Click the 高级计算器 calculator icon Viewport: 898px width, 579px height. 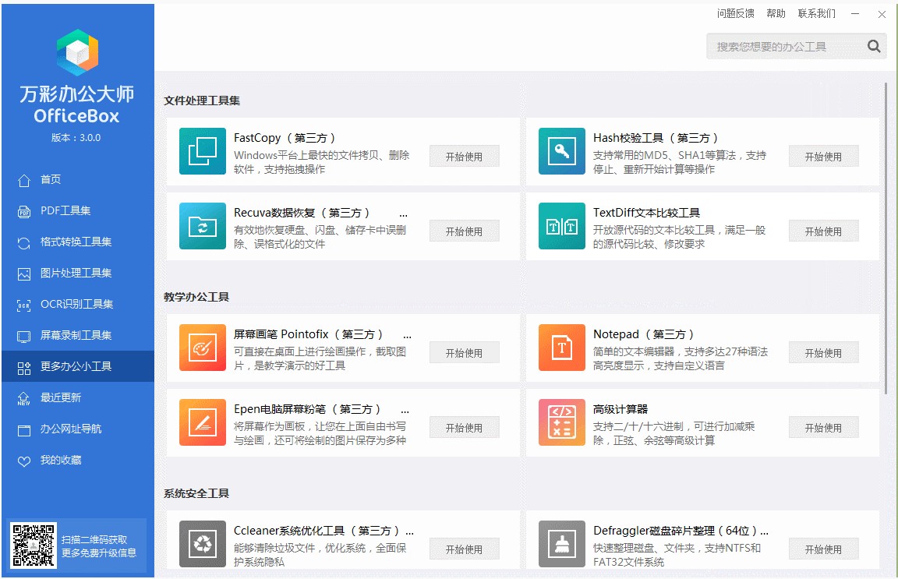[x=561, y=423]
